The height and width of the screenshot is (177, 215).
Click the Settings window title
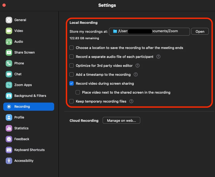[x=107, y=5]
